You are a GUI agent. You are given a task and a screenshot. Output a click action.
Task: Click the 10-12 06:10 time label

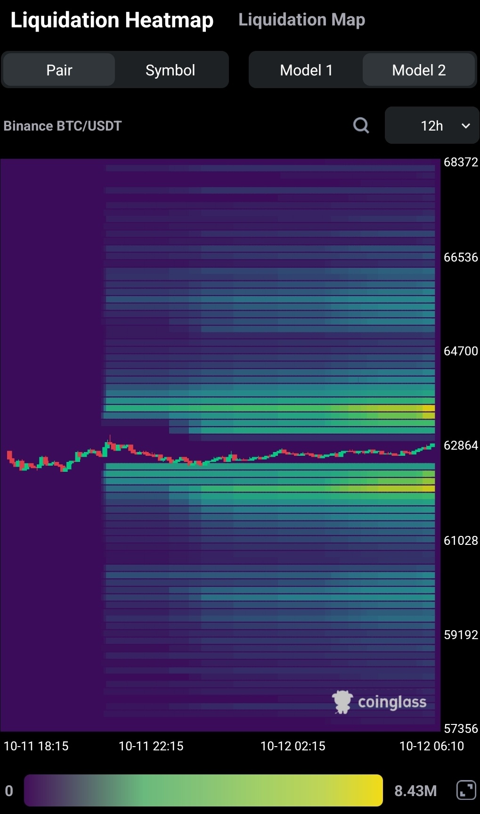[432, 746]
